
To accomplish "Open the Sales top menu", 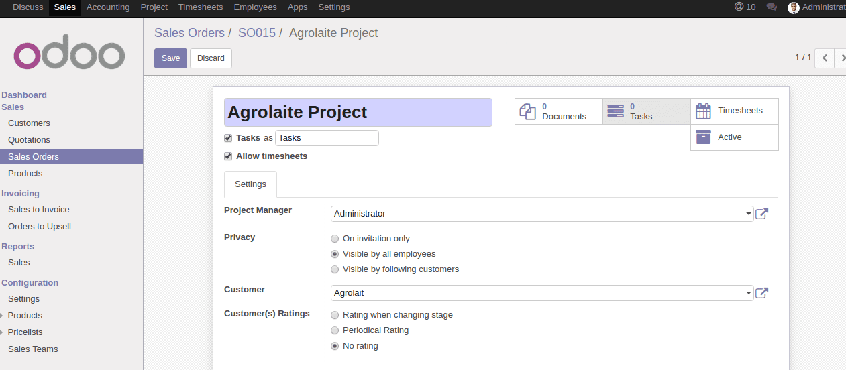I will click(x=65, y=7).
